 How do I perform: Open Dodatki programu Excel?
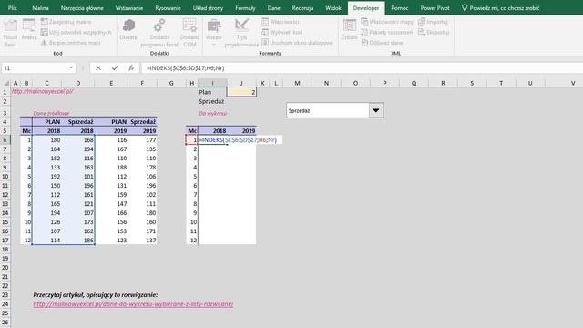pos(159,34)
